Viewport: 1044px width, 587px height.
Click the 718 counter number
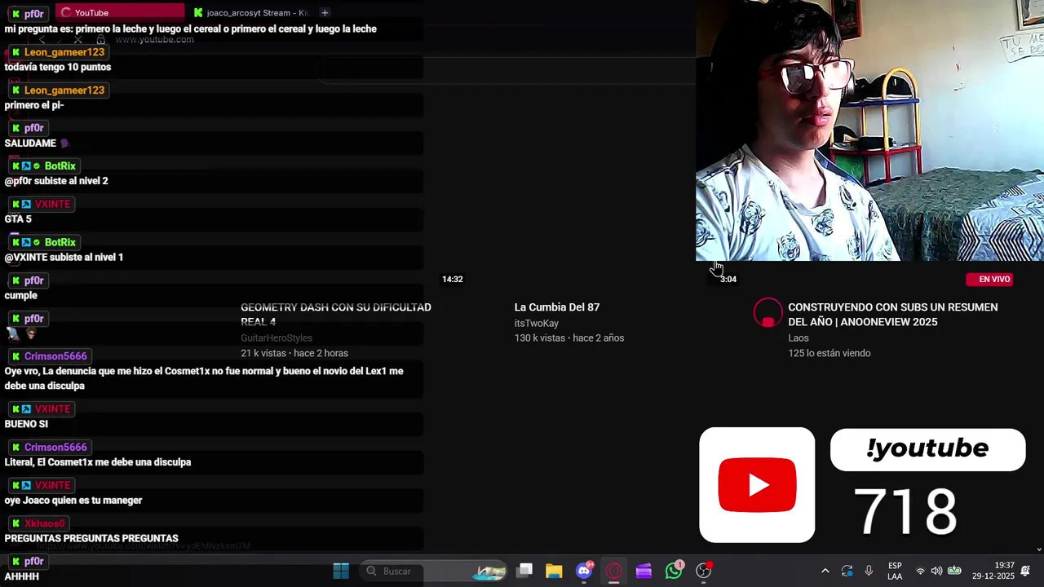point(905,511)
